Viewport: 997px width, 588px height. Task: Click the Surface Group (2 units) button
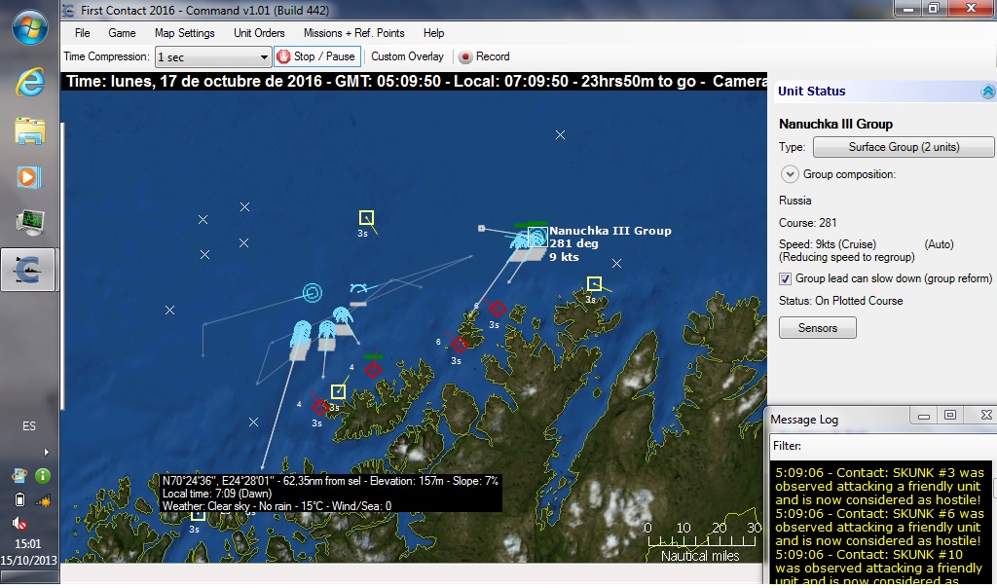click(904, 147)
